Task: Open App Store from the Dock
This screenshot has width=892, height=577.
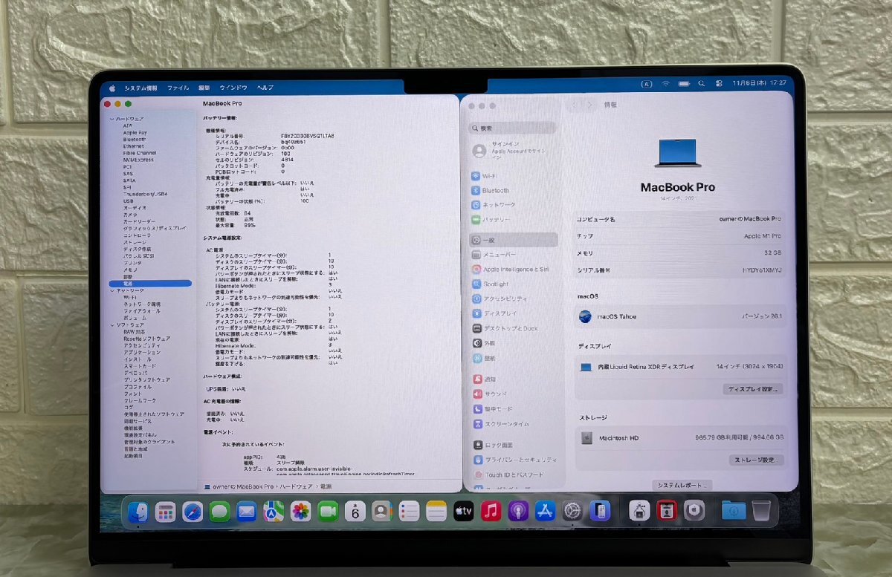Action: pos(546,511)
